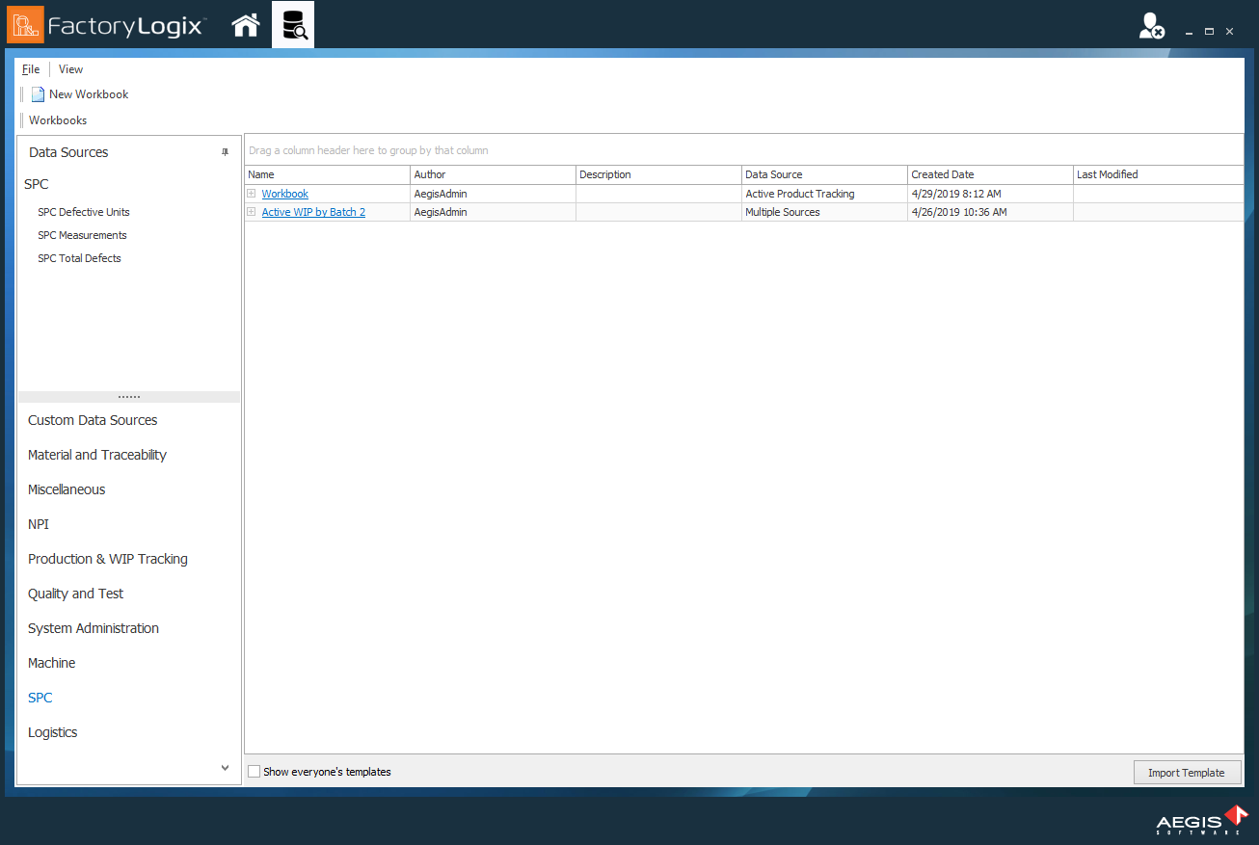The width and height of the screenshot is (1259, 845).
Task: Select the Quality and Test category
Action: coord(75,593)
